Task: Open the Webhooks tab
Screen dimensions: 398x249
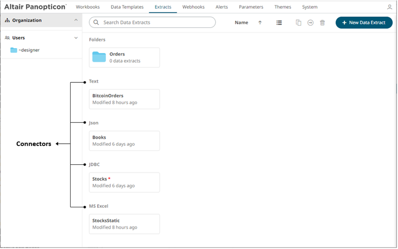Action: coord(193,7)
